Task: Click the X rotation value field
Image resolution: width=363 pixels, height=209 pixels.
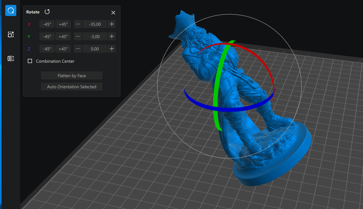Action: click(x=95, y=24)
